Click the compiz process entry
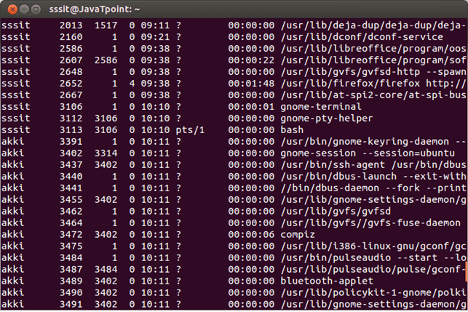Viewport: 468px width, 312px height. (x=298, y=235)
